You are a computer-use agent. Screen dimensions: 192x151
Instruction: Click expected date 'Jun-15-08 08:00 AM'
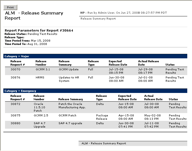coord(126,106)
